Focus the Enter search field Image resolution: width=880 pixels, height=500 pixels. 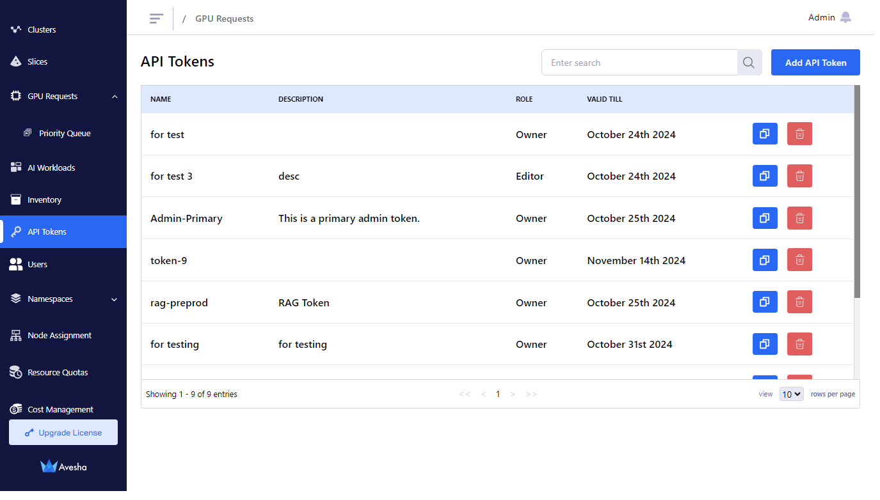[x=639, y=63]
